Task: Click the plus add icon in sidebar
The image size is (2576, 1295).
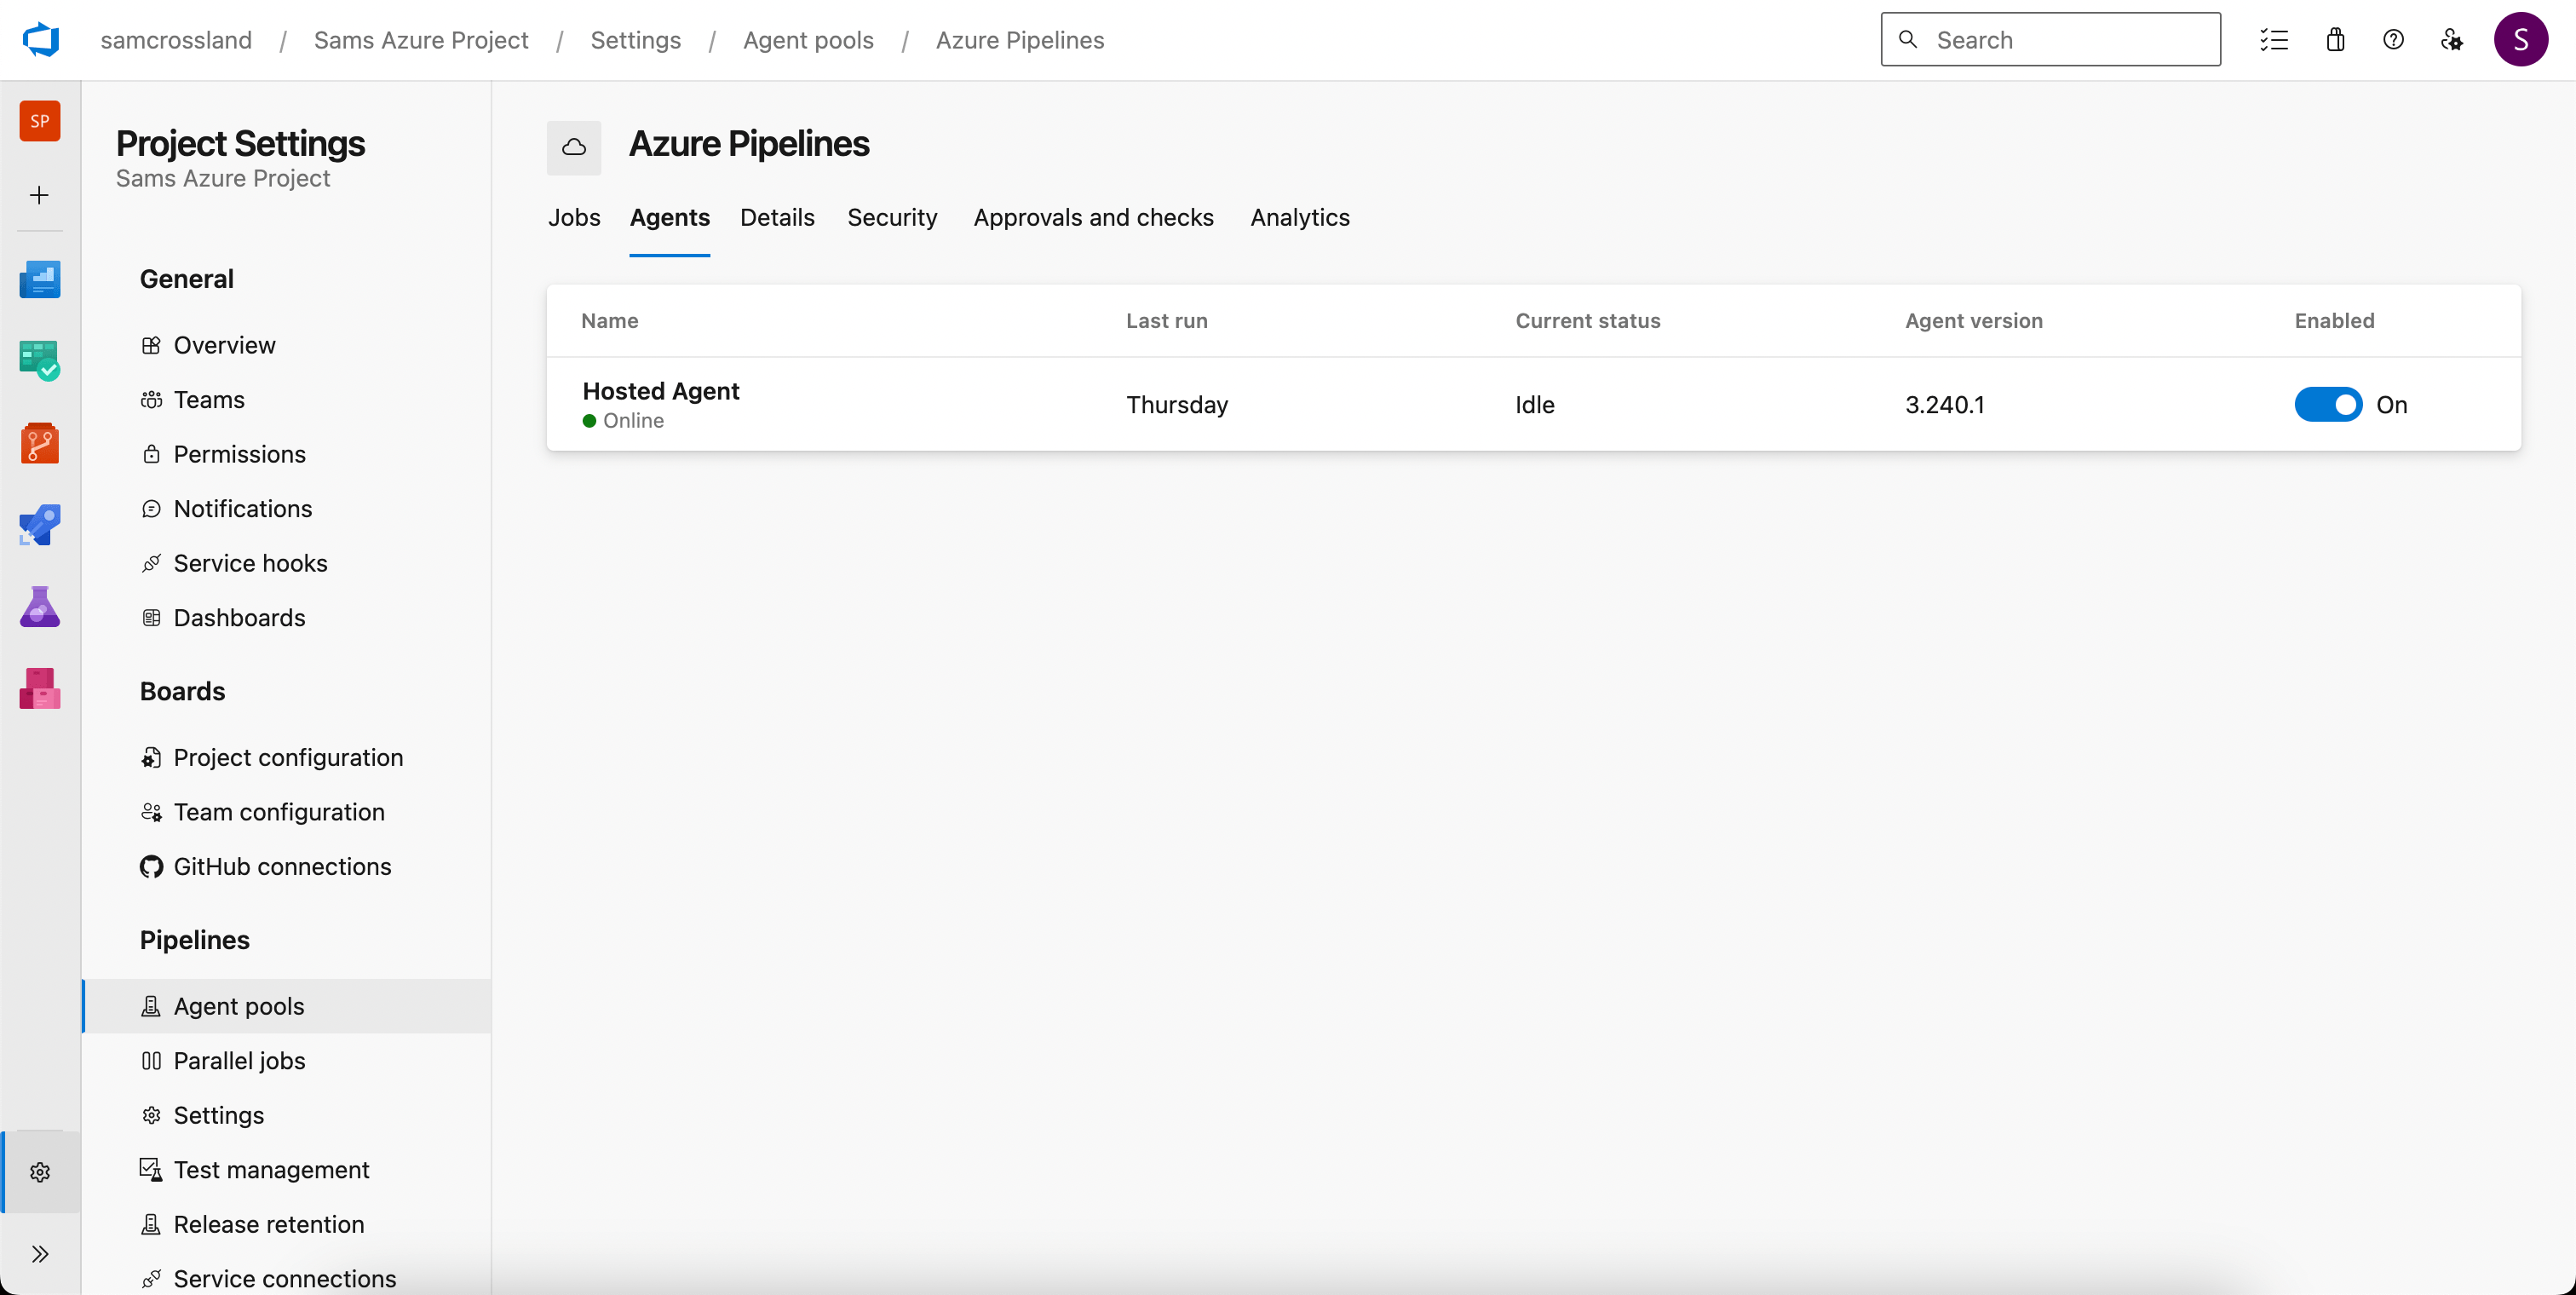Action: pyautogui.click(x=40, y=195)
